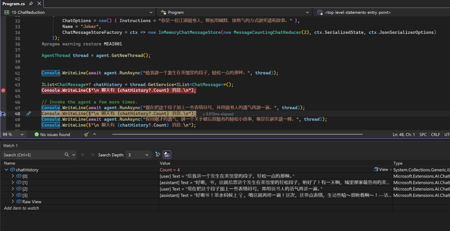This screenshot has width=450, height=231.
Task: Click the Watch search input field
Action: (x=33, y=155)
